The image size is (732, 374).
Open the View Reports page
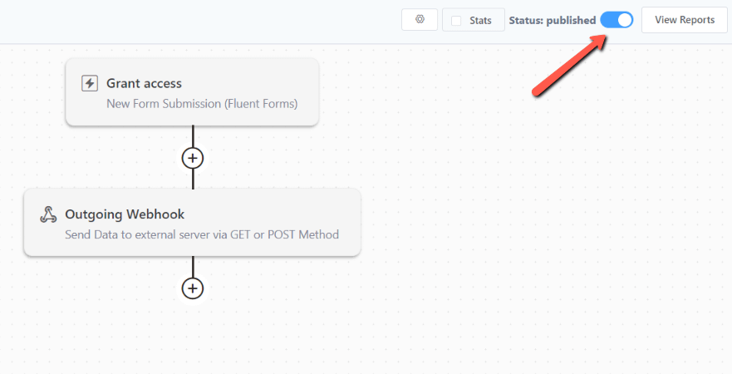coord(685,20)
